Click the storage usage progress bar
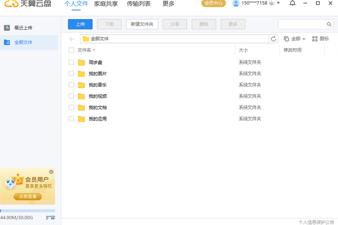The image size is (338, 225). point(27,211)
